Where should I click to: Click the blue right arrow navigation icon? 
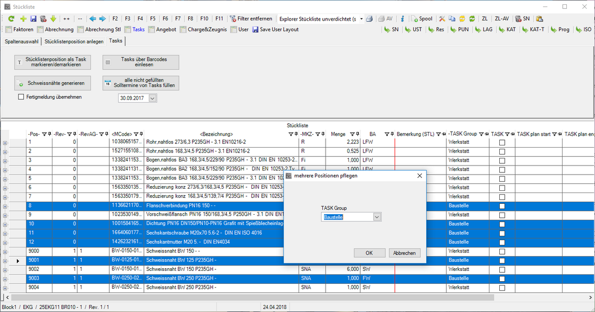[102, 18]
